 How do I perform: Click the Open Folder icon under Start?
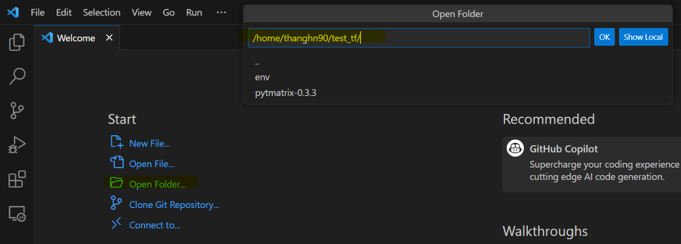tap(117, 184)
